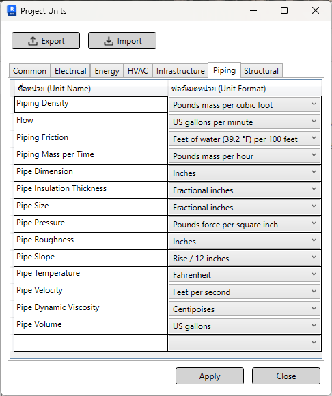Viewport: 332px width, 396px height.
Task: Expand Piping Mass per Time unit dropdown
Action: coord(245,156)
